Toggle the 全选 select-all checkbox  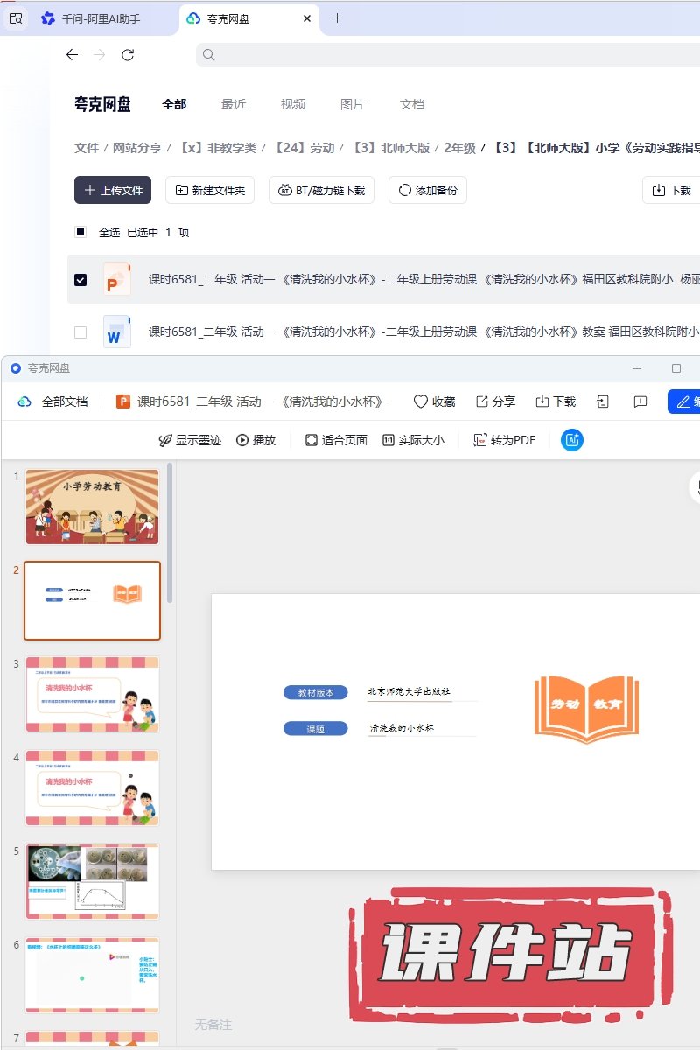pos(80,232)
